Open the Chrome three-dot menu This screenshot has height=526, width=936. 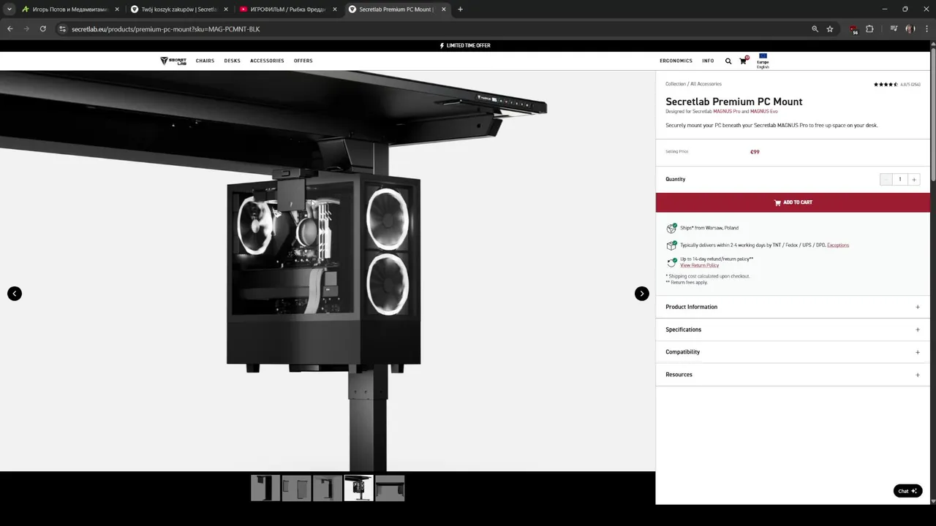coord(926,29)
